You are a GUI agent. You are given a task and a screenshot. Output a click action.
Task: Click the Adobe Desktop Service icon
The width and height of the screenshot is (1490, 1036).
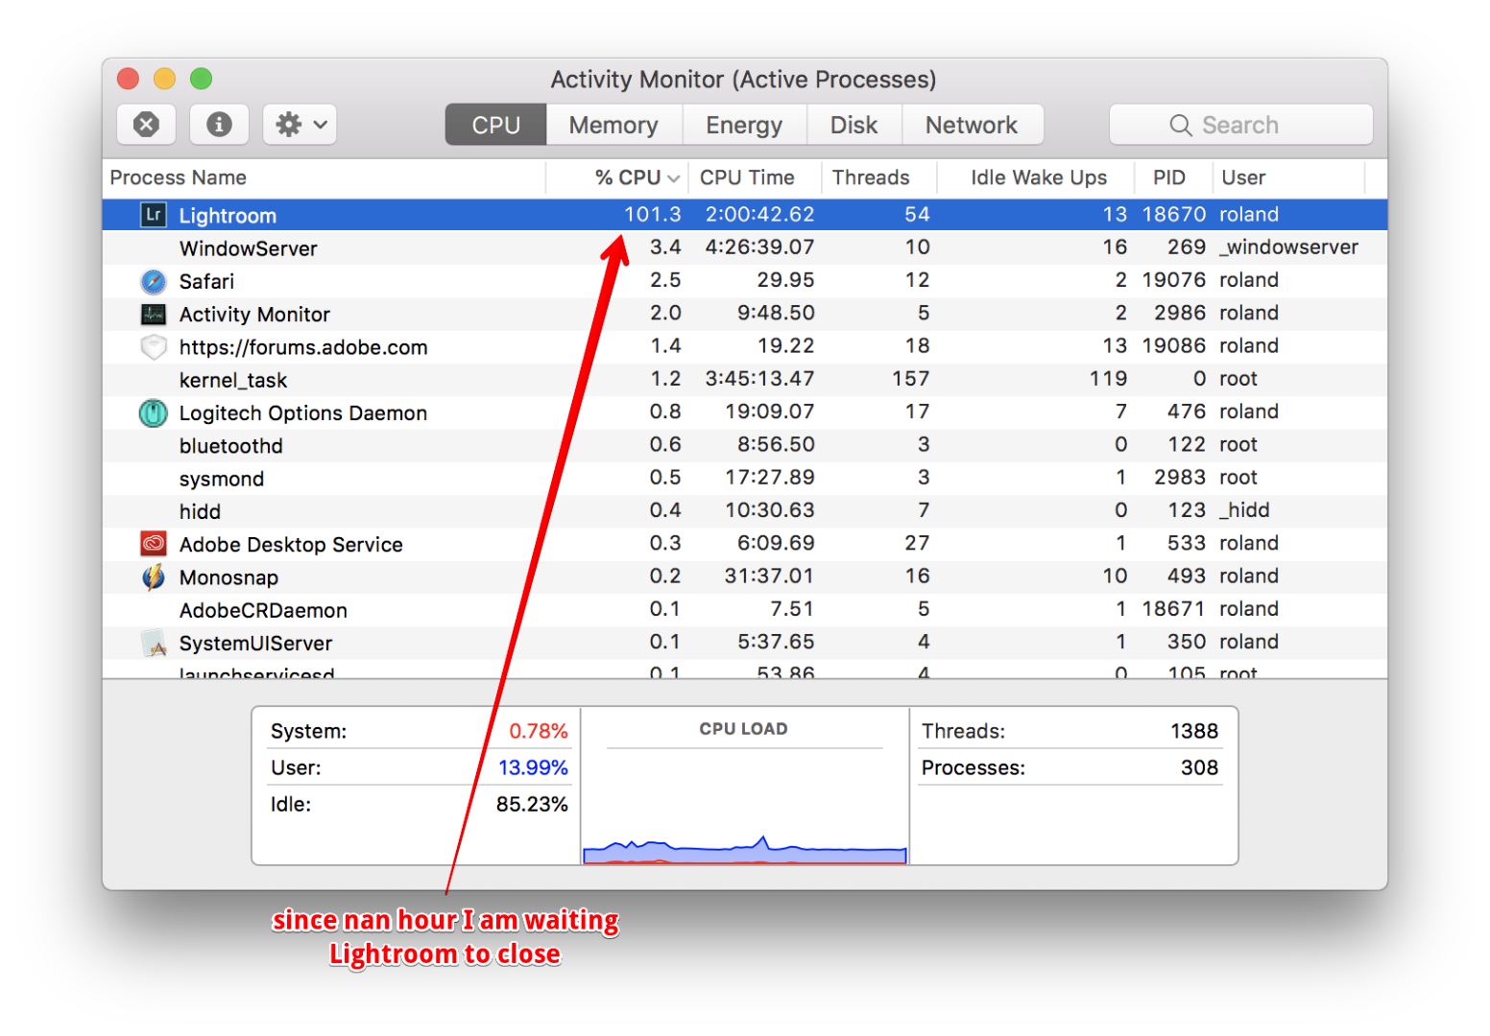point(154,544)
